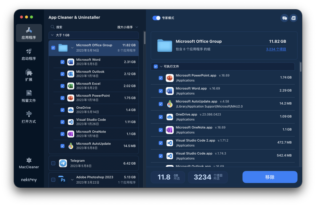Click the right file list scrollbar
The width and height of the screenshot is (316, 206).
[x=301, y=67]
